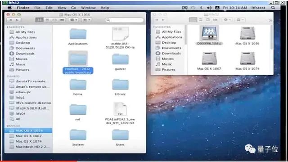Open the D00999L5(ltfs) drive icon
Screen dimensions: 288x162
[x=209, y=33]
